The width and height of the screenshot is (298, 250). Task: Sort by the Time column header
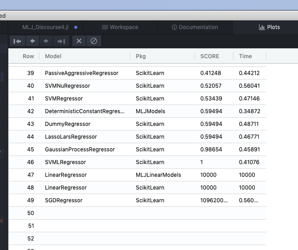[245, 56]
